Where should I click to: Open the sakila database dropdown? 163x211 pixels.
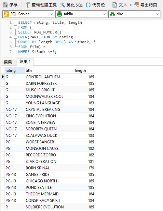point(81,14)
